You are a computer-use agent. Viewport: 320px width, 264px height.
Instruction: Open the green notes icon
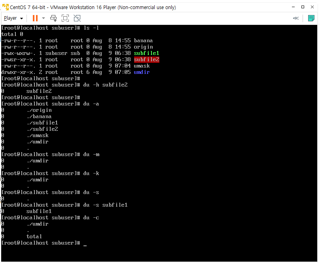[x=311, y=18]
